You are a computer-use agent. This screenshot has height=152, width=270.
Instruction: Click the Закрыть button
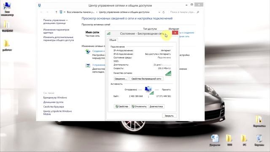click(x=169, y=116)
